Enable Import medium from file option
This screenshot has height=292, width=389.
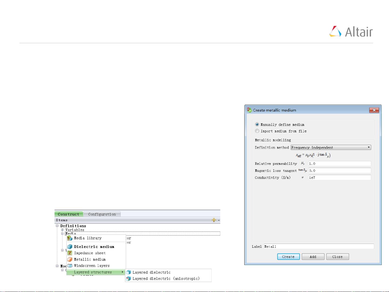click(257, 131)
